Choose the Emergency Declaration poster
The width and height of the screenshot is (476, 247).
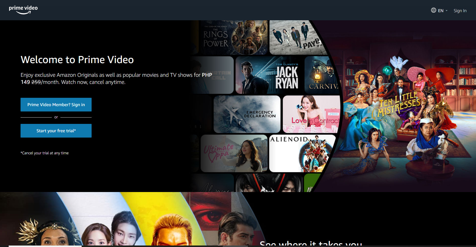247,114
